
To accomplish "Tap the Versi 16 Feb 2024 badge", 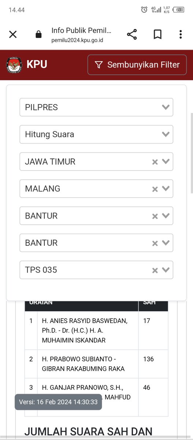I will click(58, 402).
